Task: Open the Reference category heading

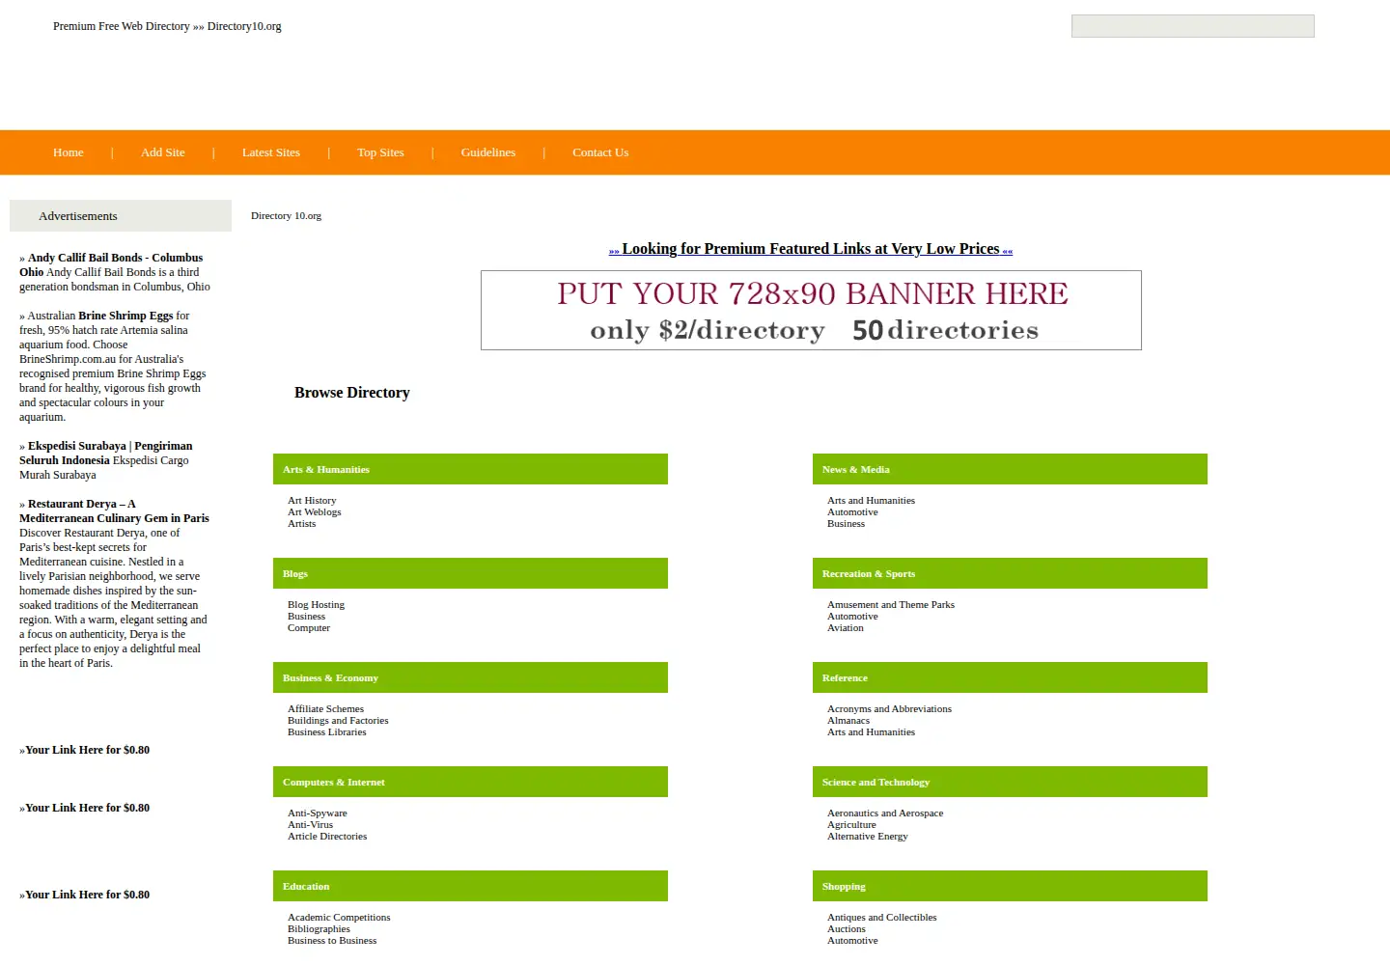Action: point(845,677)
